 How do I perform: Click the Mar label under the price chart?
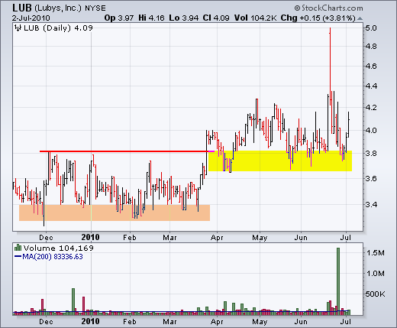pyautogui.click(x=169, y=238)
